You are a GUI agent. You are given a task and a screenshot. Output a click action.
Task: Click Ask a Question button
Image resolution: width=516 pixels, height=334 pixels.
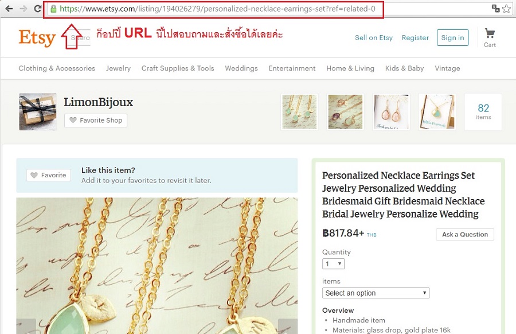pos(465,234)
